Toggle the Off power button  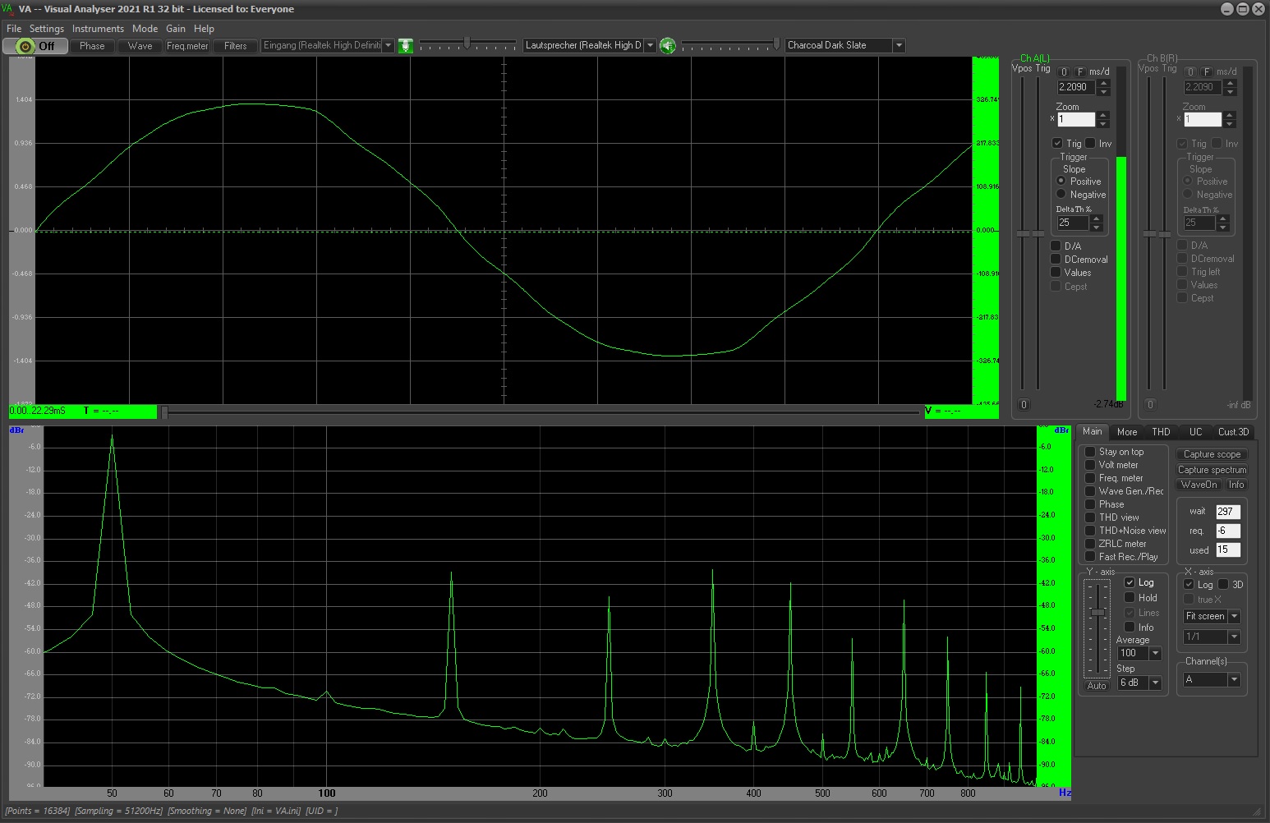pyautogui.click(x=34, y=46)
